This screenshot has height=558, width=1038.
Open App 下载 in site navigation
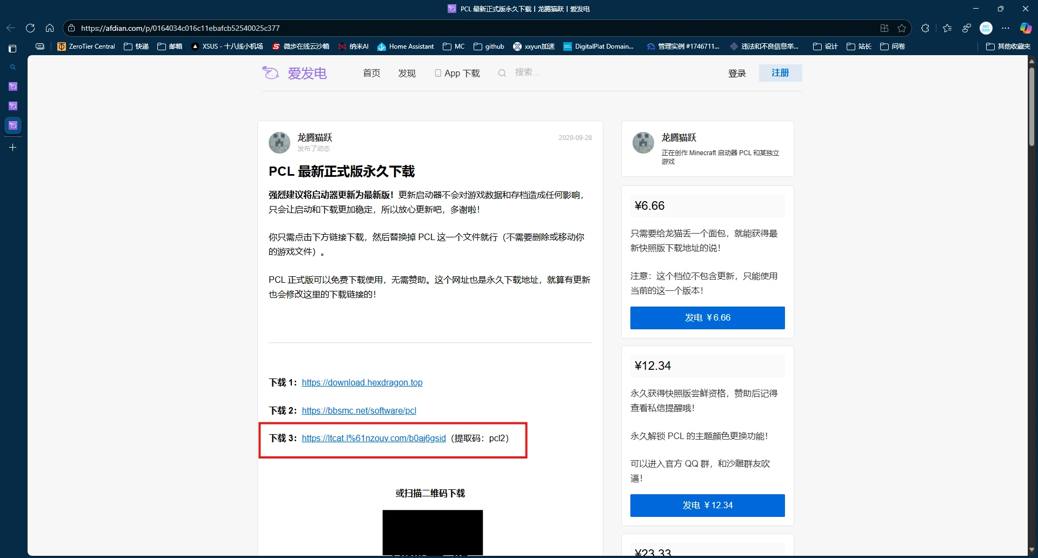click(x=457, y=73)
